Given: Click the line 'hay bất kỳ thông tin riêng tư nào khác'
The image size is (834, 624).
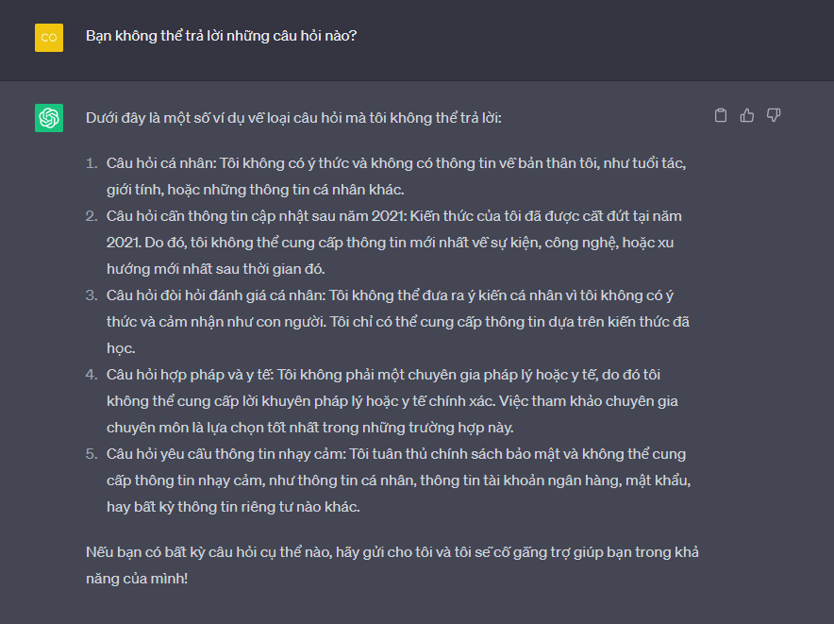Looking at the screenshot, I should pyautogui.click(x=233, y=507).
